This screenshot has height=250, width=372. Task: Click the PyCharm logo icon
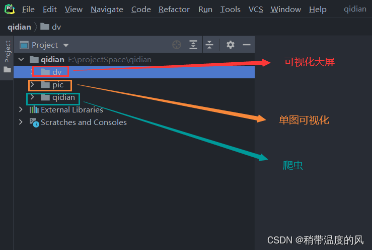point(10,9)
